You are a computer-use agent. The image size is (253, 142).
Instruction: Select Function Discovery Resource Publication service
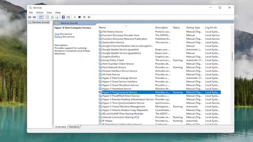pos(125,39)
